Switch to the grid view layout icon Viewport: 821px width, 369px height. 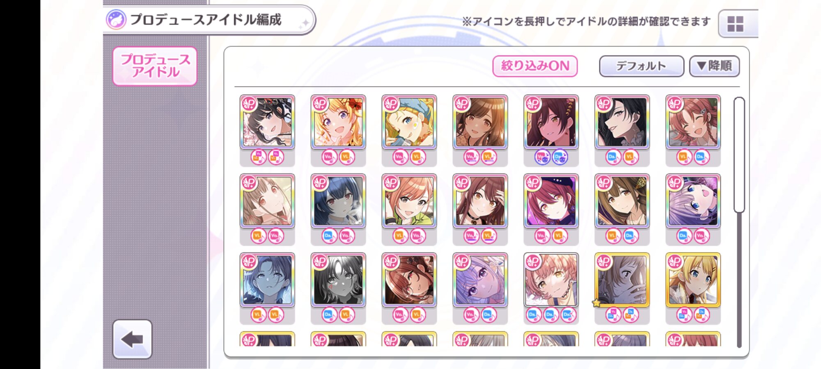click(x=735, y=24)
